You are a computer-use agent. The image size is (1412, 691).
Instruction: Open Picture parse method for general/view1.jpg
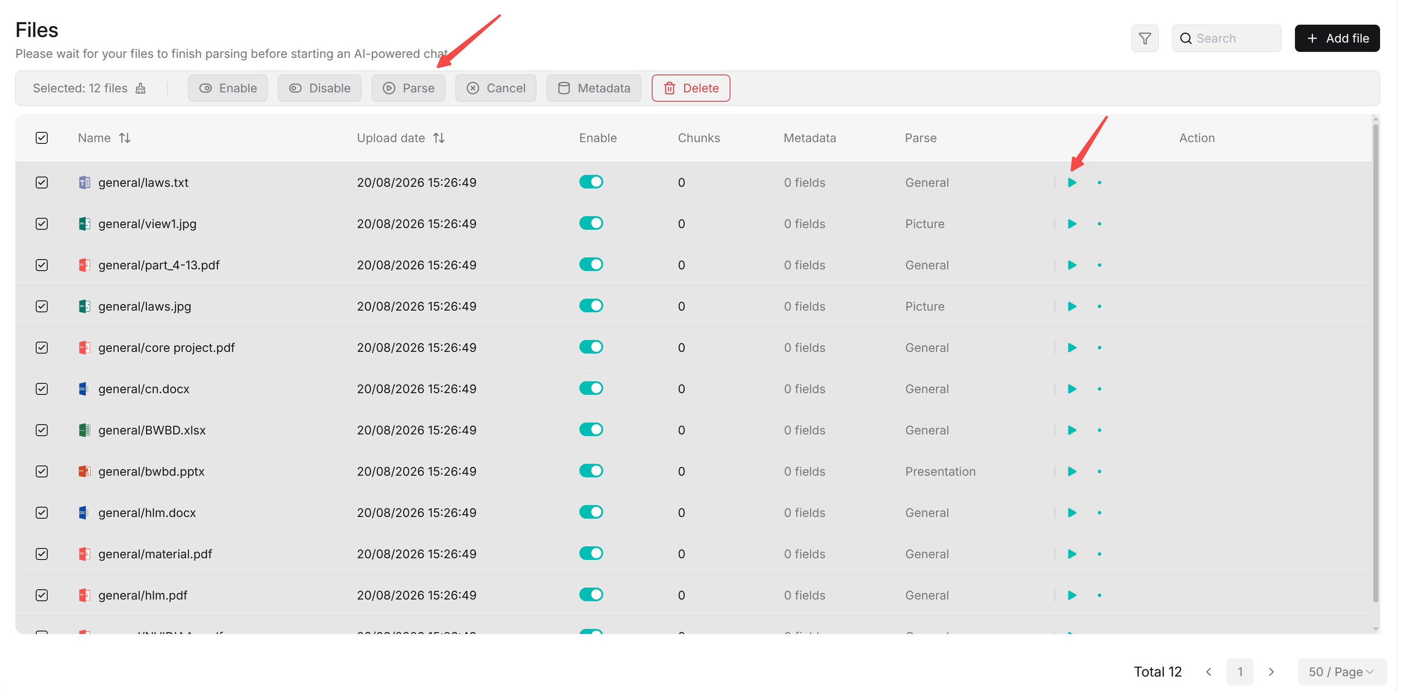coord(925,223)
